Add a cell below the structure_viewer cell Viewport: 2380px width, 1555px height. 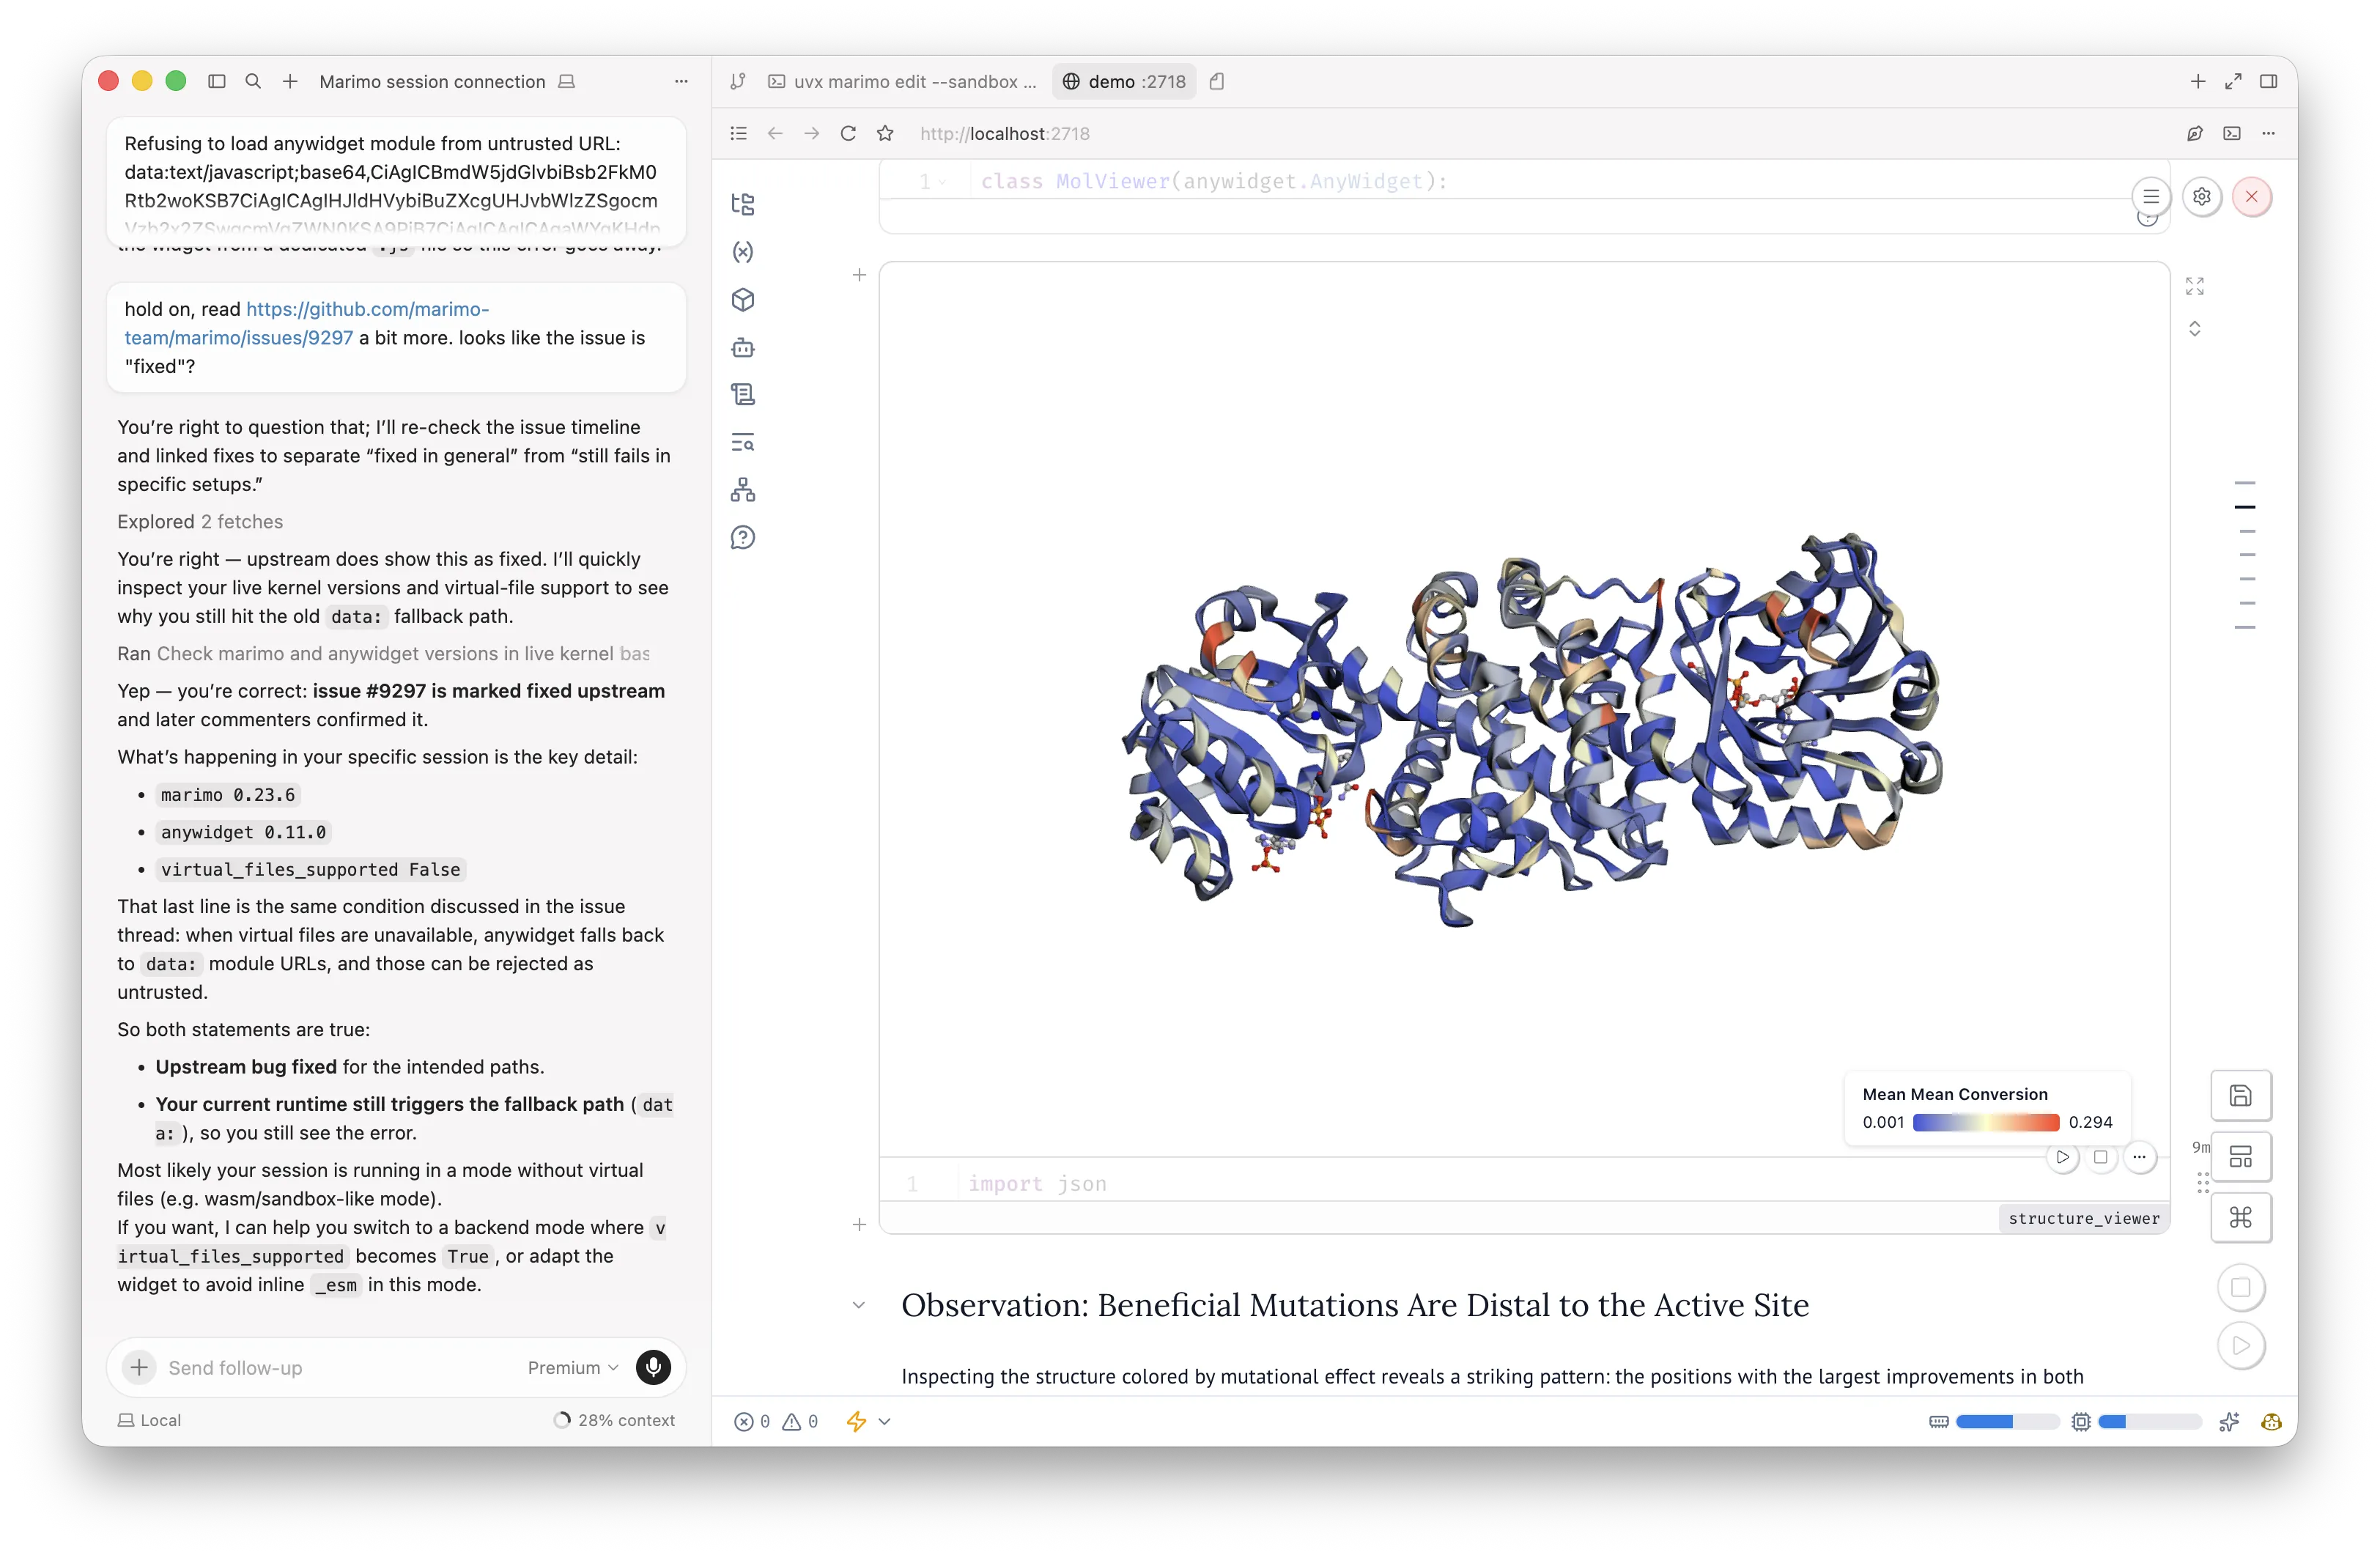point(859,1225)
